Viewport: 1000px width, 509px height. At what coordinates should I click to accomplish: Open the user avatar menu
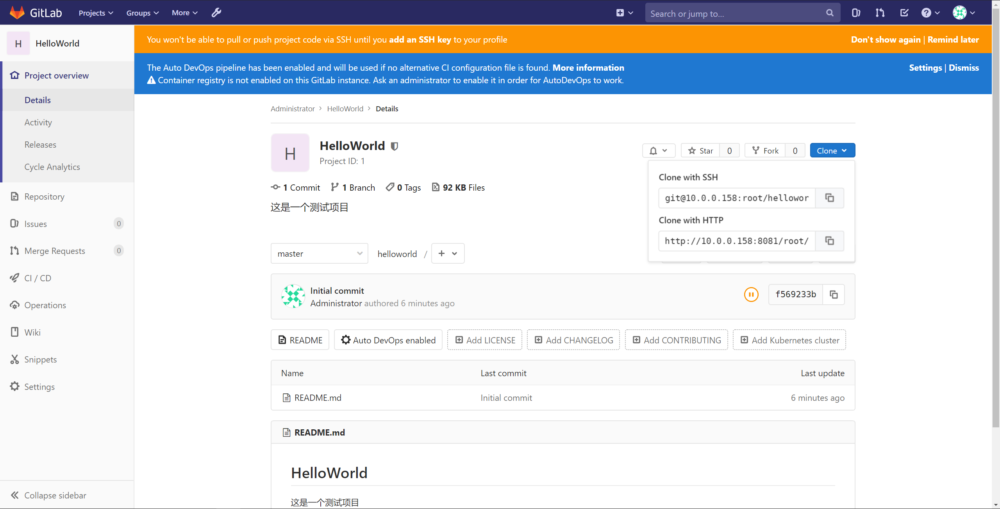[x=964, y=13]
